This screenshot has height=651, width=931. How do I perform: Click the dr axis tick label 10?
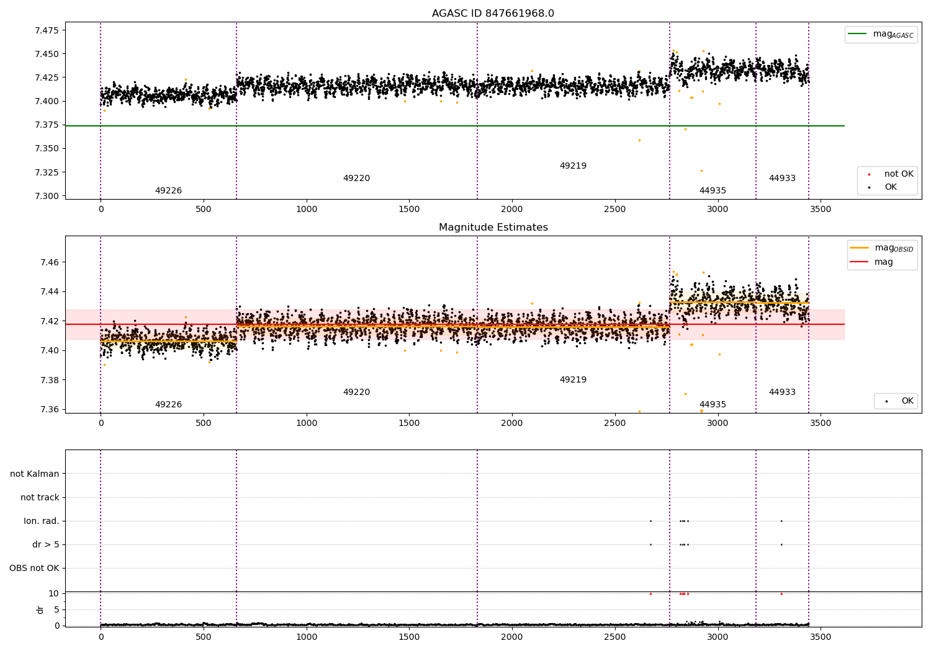click(x=54, y=593)
